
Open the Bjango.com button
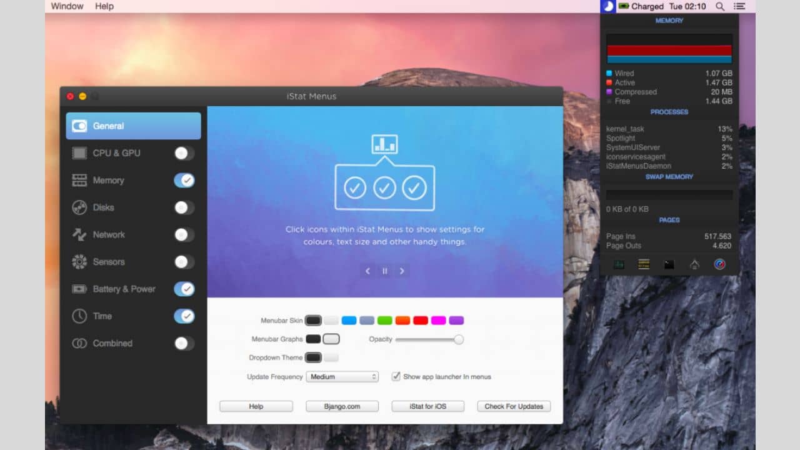tap(342, 406)
